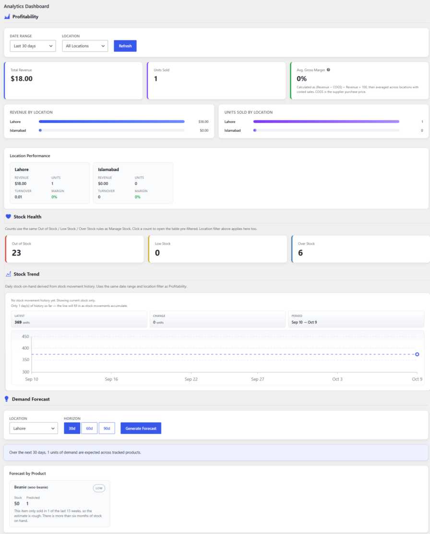Click the LATEST 369 units stat
This screenshot has width=430, height=534.
(x=79, y=319)
